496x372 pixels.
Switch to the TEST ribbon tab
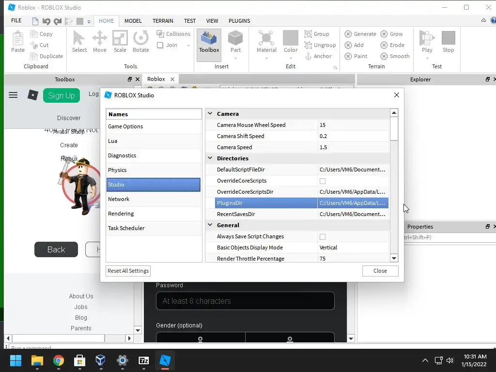(x=190, y=21)
